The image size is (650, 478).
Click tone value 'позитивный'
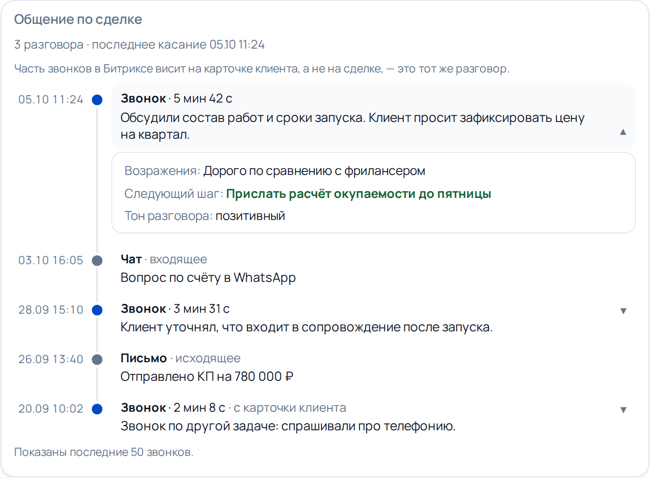pyautogui.click(x=250, y=216)
